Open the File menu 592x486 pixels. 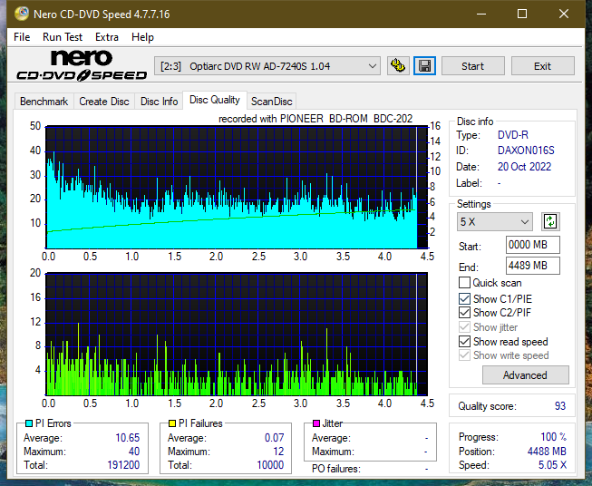(x=22, y=37)
